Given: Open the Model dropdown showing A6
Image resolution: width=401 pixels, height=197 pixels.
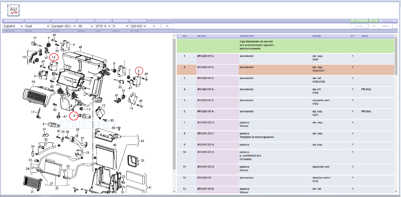Looking at the screenshot, I should pos(86,26).
